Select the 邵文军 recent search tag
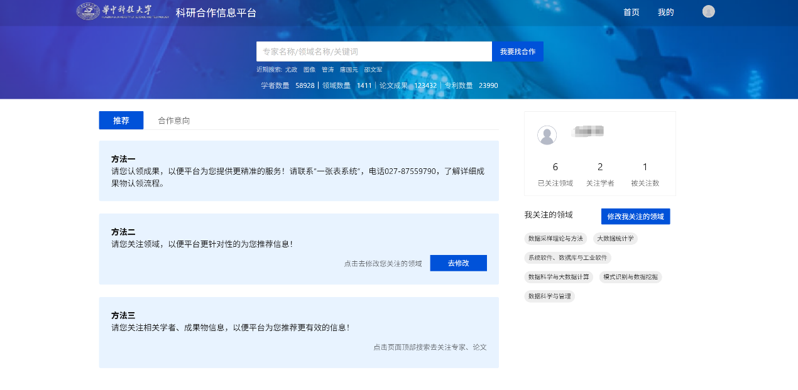 [373, 70]
